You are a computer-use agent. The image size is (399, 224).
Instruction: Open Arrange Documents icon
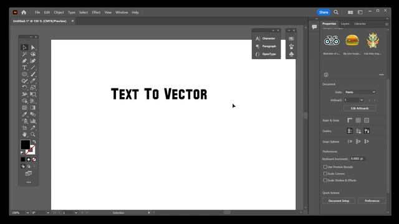[350, 12]
